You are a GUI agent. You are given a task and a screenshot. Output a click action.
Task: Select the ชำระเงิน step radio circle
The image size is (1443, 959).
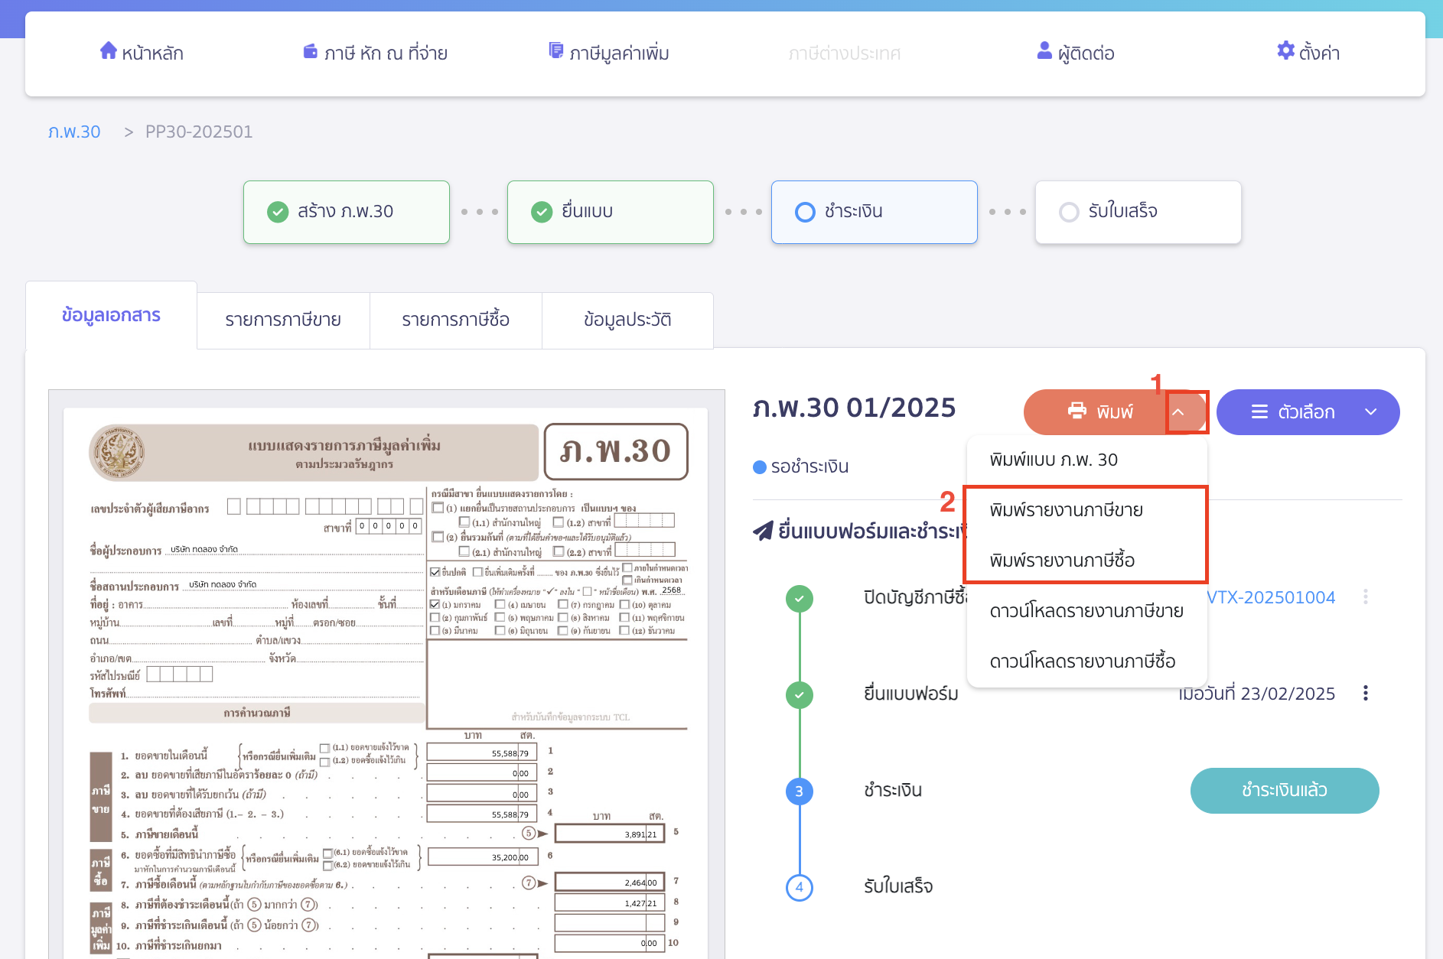(x=805, y=212)
